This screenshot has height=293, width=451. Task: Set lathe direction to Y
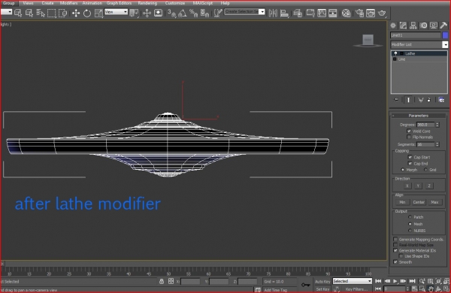tap(418, 186)
